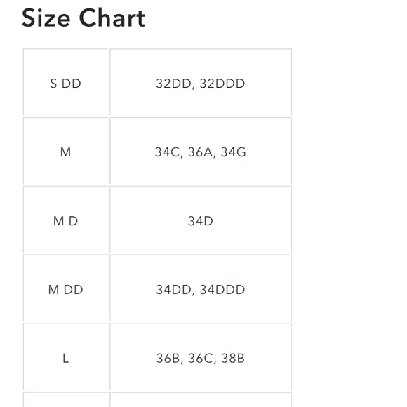407x407 pixels.
Task: Click the 32DD text in S DD row
Action: [x=173, y=84]
